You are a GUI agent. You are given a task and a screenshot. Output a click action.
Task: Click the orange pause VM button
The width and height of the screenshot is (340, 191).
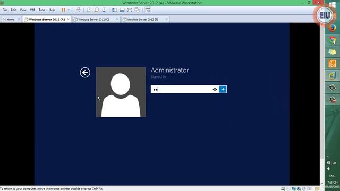63,10
